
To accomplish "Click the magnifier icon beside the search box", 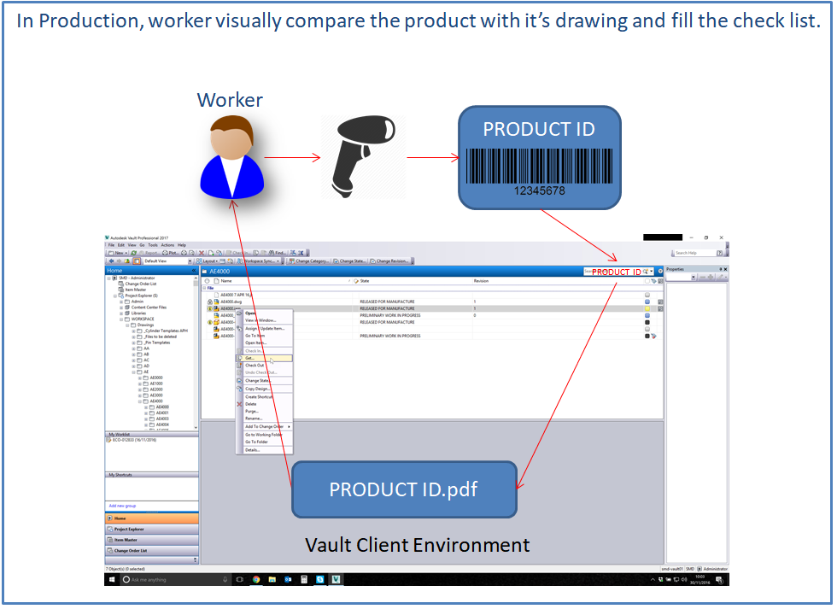I will point(647,269).
